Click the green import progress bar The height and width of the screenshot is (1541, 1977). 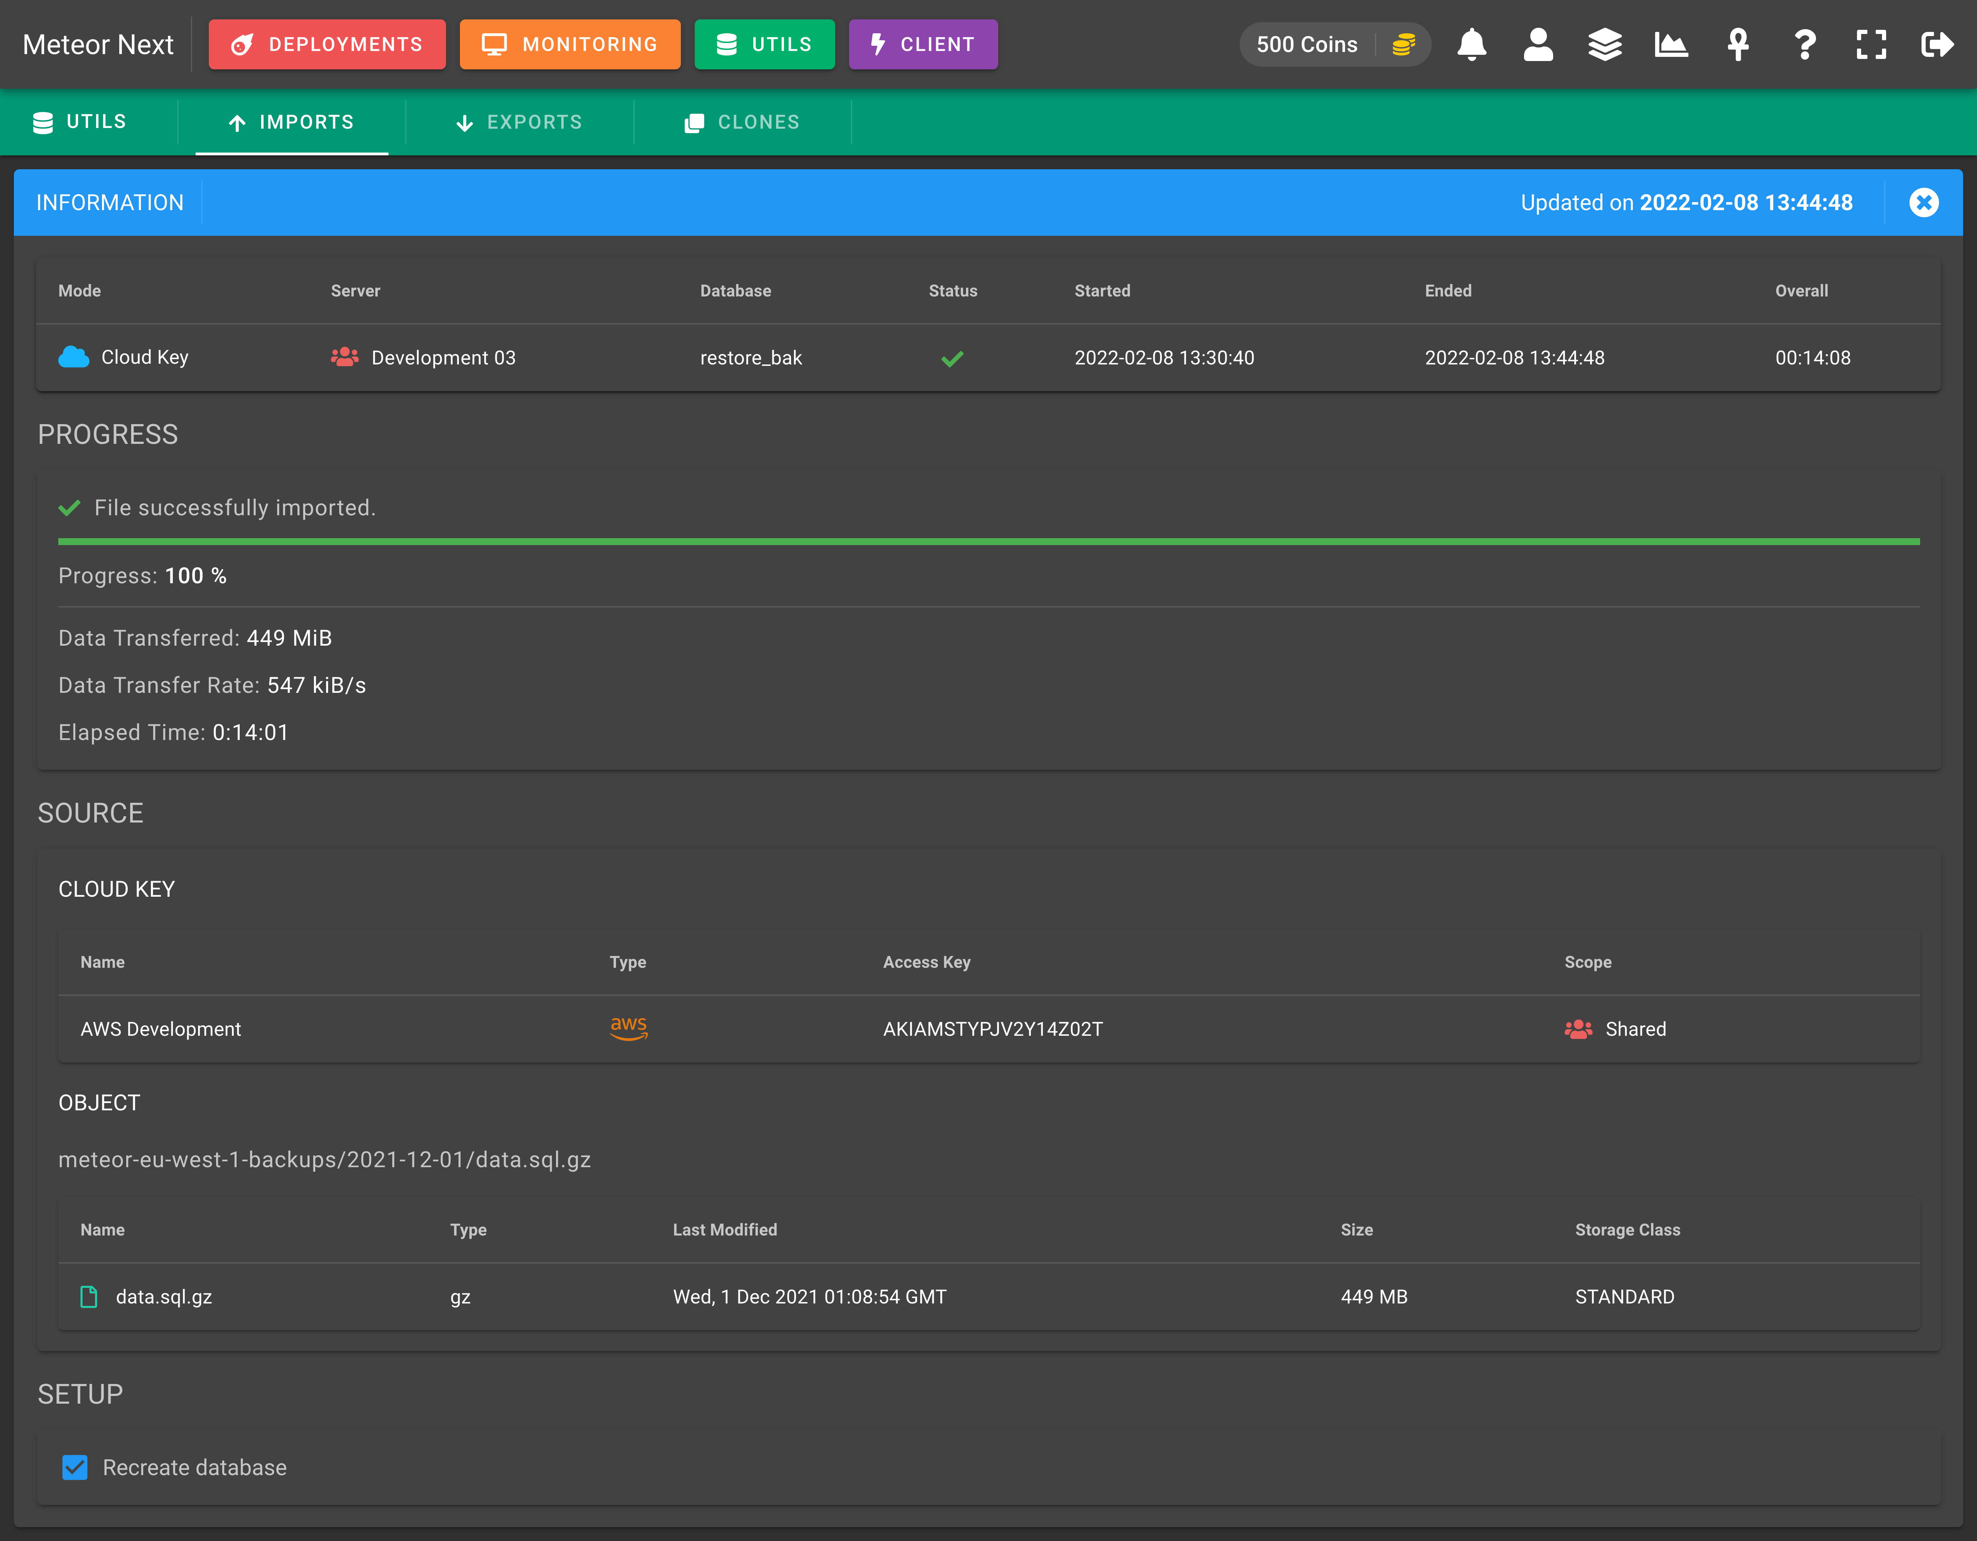point(988,541)
